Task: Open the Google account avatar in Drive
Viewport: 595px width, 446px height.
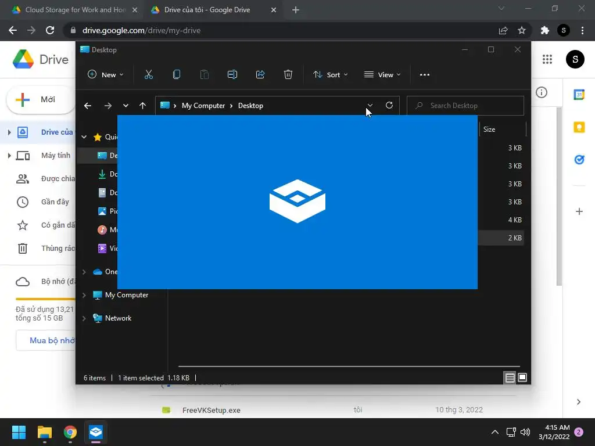Action: point(575,59)
